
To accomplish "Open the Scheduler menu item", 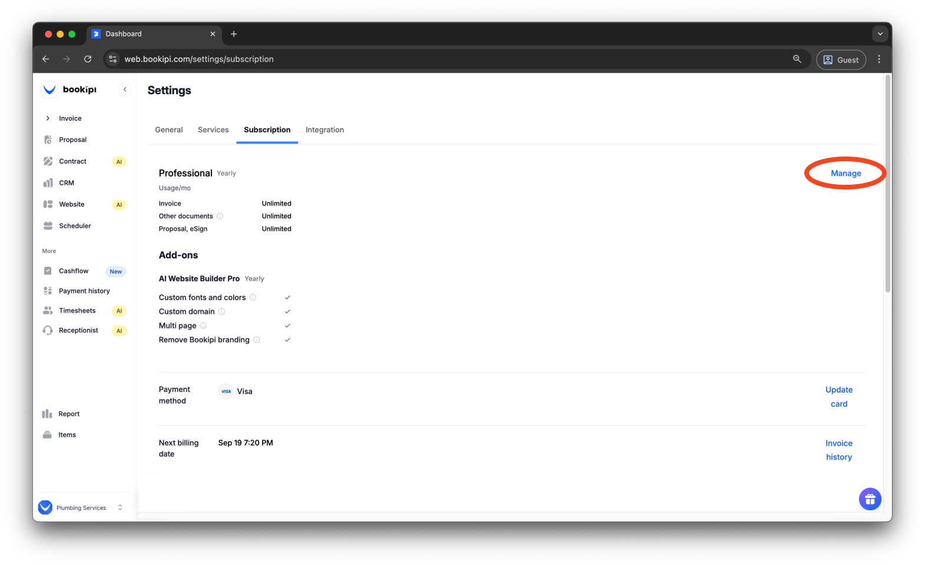I will pos(75,226).
